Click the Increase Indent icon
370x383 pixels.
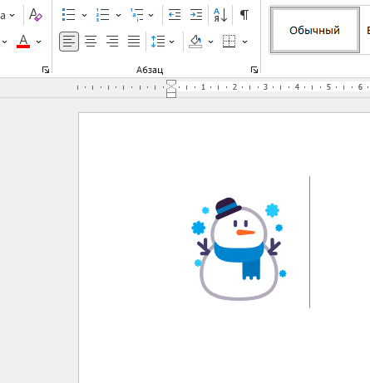tap(196, 15)
